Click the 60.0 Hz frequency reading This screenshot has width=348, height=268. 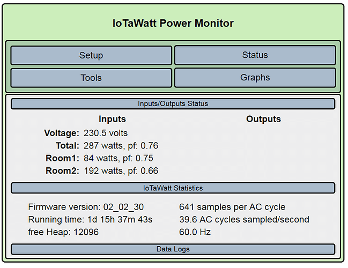[195, 232]
